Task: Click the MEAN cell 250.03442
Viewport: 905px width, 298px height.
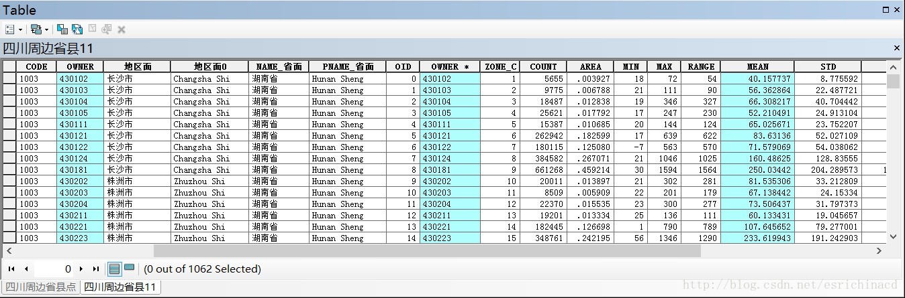Action: tap(757, 169)
